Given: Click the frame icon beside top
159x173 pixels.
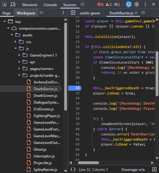Looking at the screenshot, I should (10, 21).
